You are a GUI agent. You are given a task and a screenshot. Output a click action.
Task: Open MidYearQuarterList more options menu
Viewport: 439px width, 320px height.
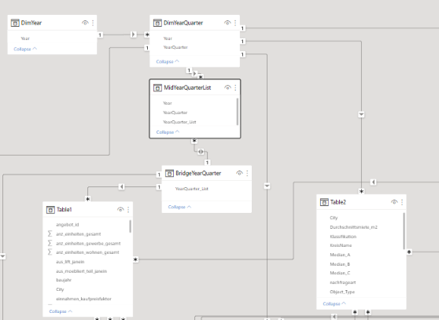tap(235, 88)
